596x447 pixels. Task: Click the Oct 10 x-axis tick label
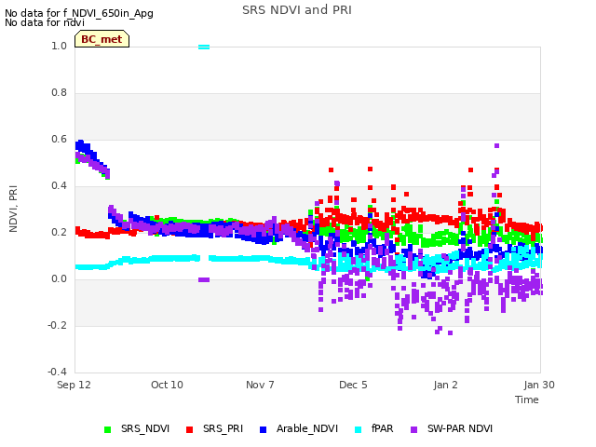coord(167,385)
